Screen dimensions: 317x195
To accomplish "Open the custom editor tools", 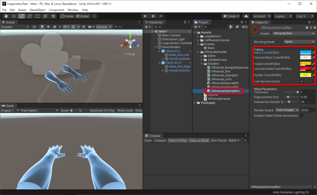I will (53, 16).
